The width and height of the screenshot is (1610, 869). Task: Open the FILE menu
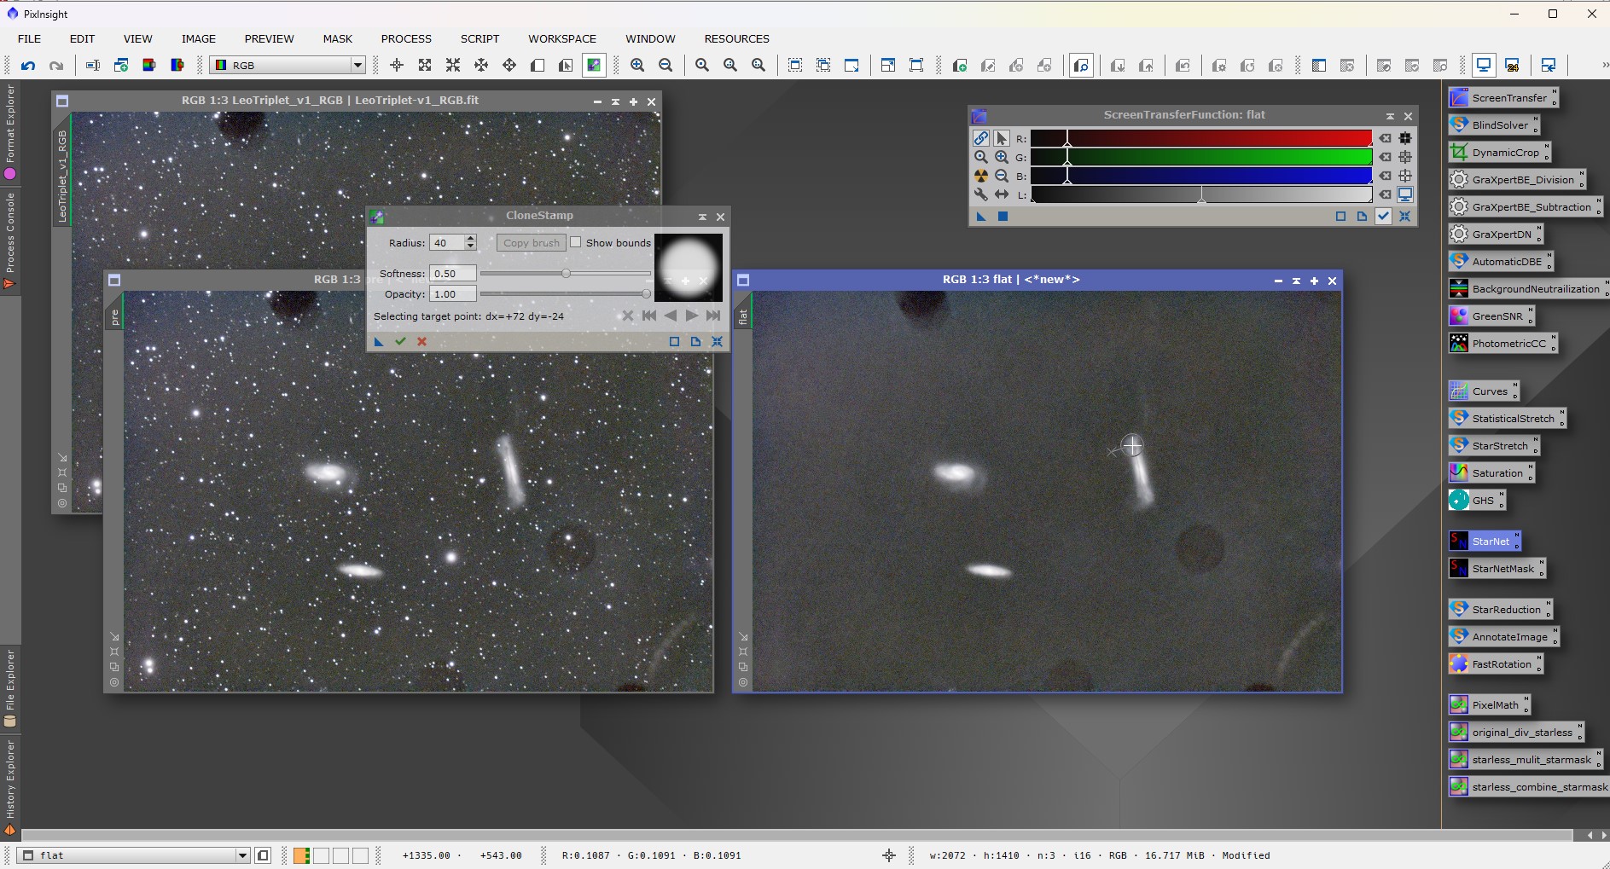(29, 38)
